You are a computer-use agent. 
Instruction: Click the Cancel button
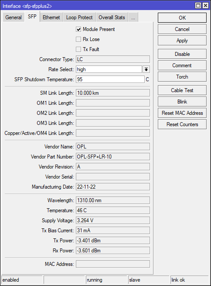[x=182, y=29]
